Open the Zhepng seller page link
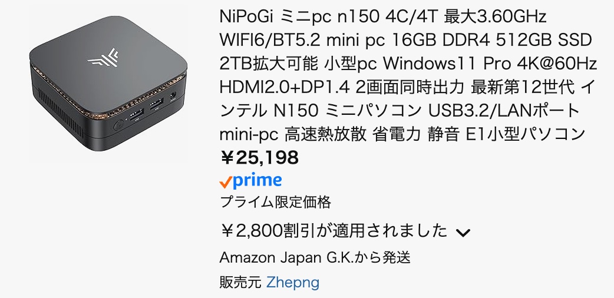 coord(292,282)
